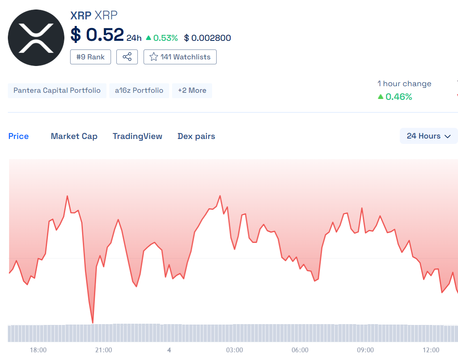Click the price chart low point before 21:00
Screen dimensions: 458x360
[93, 322]
